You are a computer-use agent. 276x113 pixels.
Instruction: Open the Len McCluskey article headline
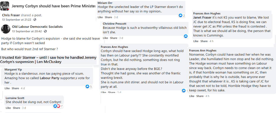(x=48, y=59)
